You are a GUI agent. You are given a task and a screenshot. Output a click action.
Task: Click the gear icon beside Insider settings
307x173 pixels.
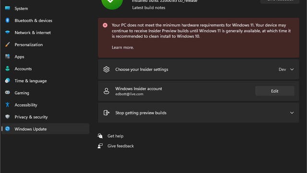coord(106,69)
